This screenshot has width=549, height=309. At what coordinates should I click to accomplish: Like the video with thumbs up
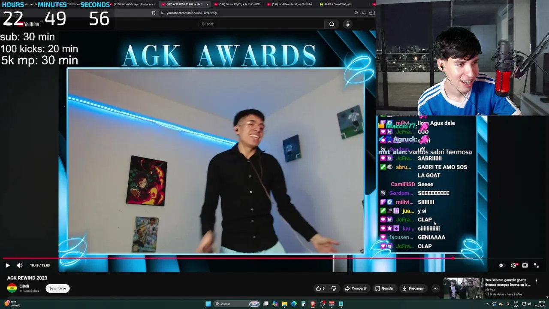click(x=320, y=288)
